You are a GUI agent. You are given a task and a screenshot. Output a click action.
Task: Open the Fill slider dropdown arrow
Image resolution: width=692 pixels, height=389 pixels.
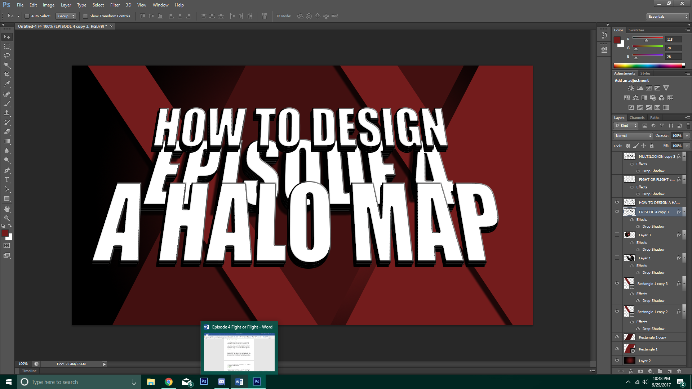687,146
